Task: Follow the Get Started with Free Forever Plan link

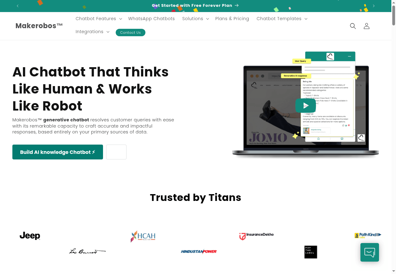Action: click(x=195, y=5)
